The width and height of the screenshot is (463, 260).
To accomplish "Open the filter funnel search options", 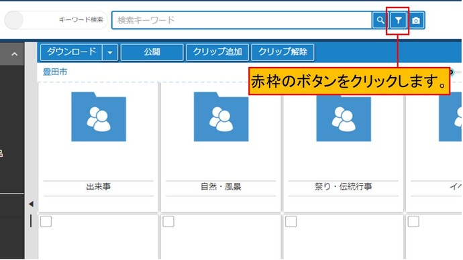I will (398, 20).
